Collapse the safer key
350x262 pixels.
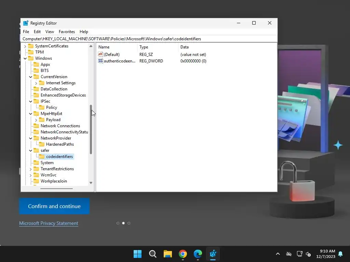coord(30,150)
